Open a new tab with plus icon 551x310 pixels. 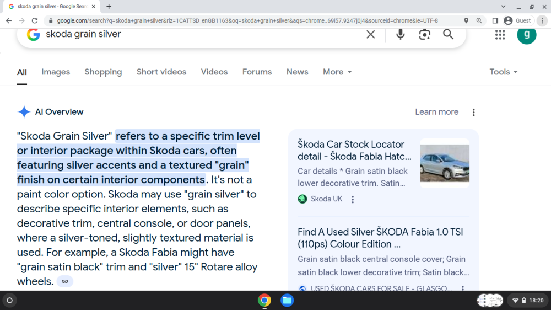point(109,6)
